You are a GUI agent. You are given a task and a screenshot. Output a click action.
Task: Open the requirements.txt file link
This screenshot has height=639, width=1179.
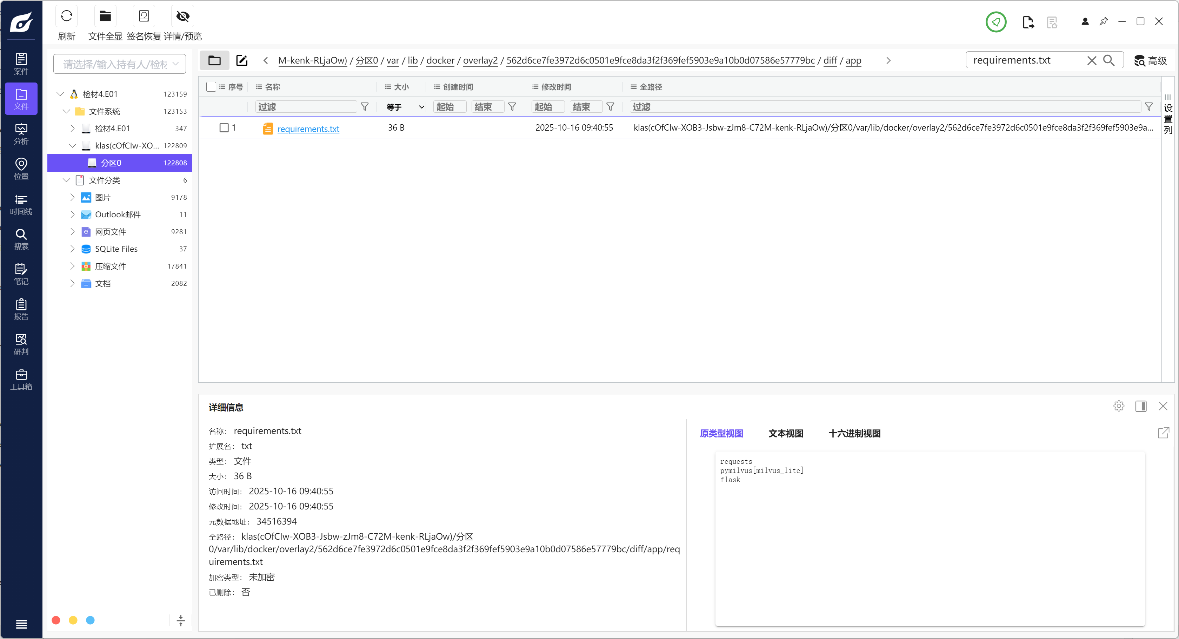(308, 129)
